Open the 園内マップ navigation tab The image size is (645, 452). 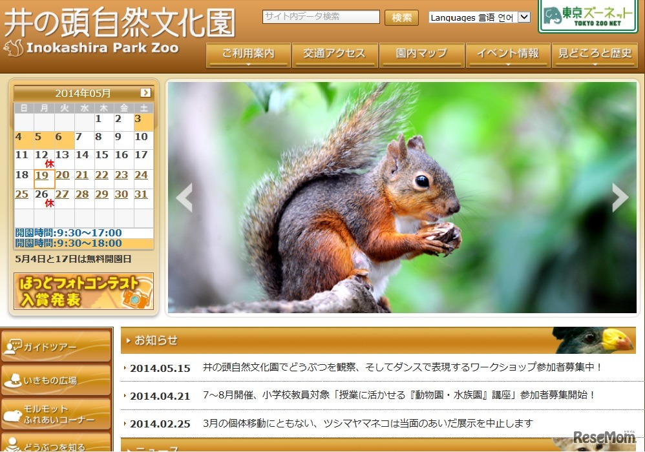click(x=421, y=55)
